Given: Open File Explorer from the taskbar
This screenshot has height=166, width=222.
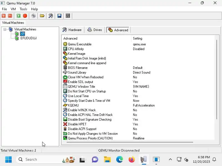Looking at the screenshot, I should [x=107, y=160].
